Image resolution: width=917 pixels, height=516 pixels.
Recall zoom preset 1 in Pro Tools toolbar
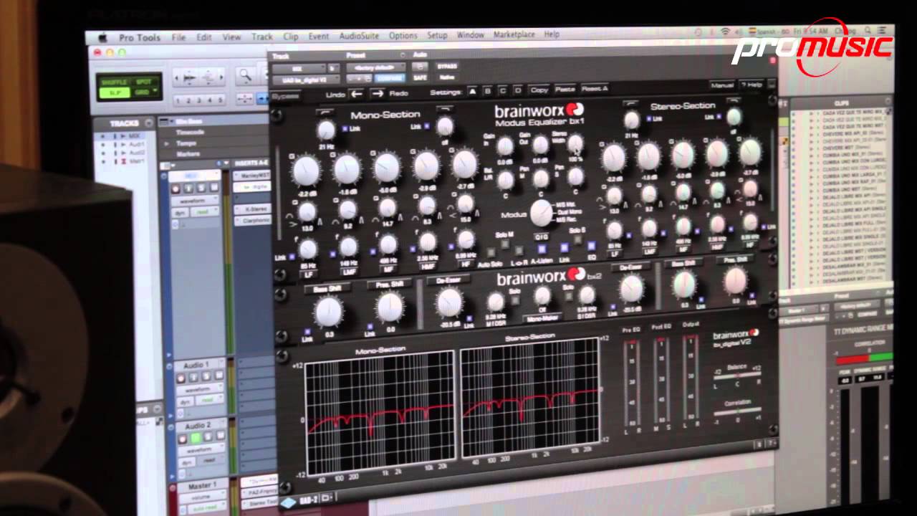178,100
